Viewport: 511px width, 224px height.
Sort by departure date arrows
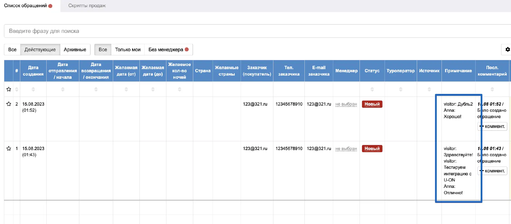(63, 89)
